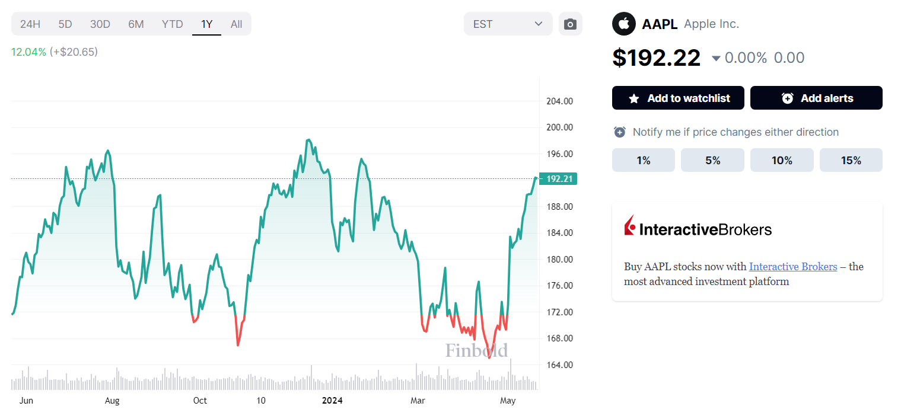Select the 24H time range tab
Screen dimensions: 901x419
click(x=30, y=24)
